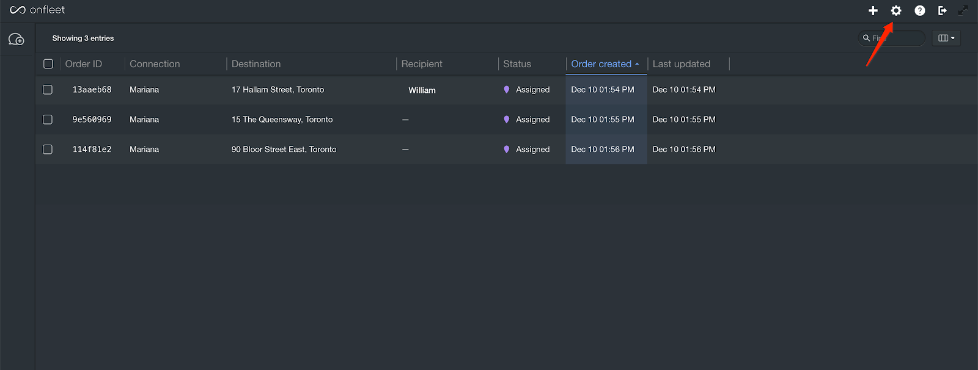The width and height of the screenshot is (978, 370).
Task: Click the plus icon to create task
Action: 873,10
